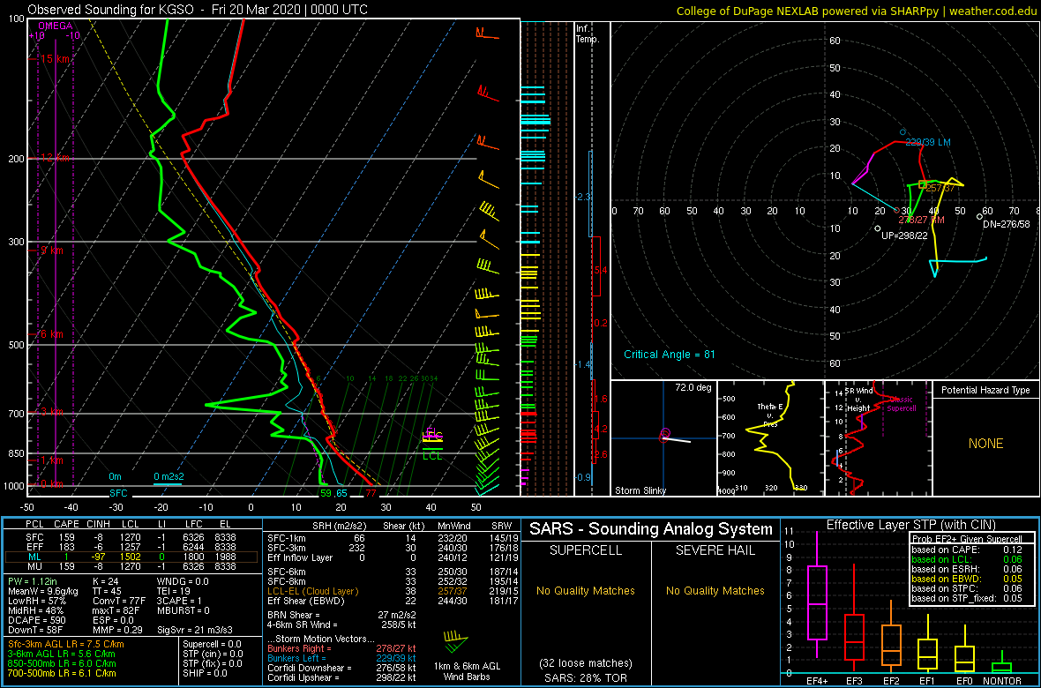Click the 'Inf. Temp.' column header

point(588,34)
